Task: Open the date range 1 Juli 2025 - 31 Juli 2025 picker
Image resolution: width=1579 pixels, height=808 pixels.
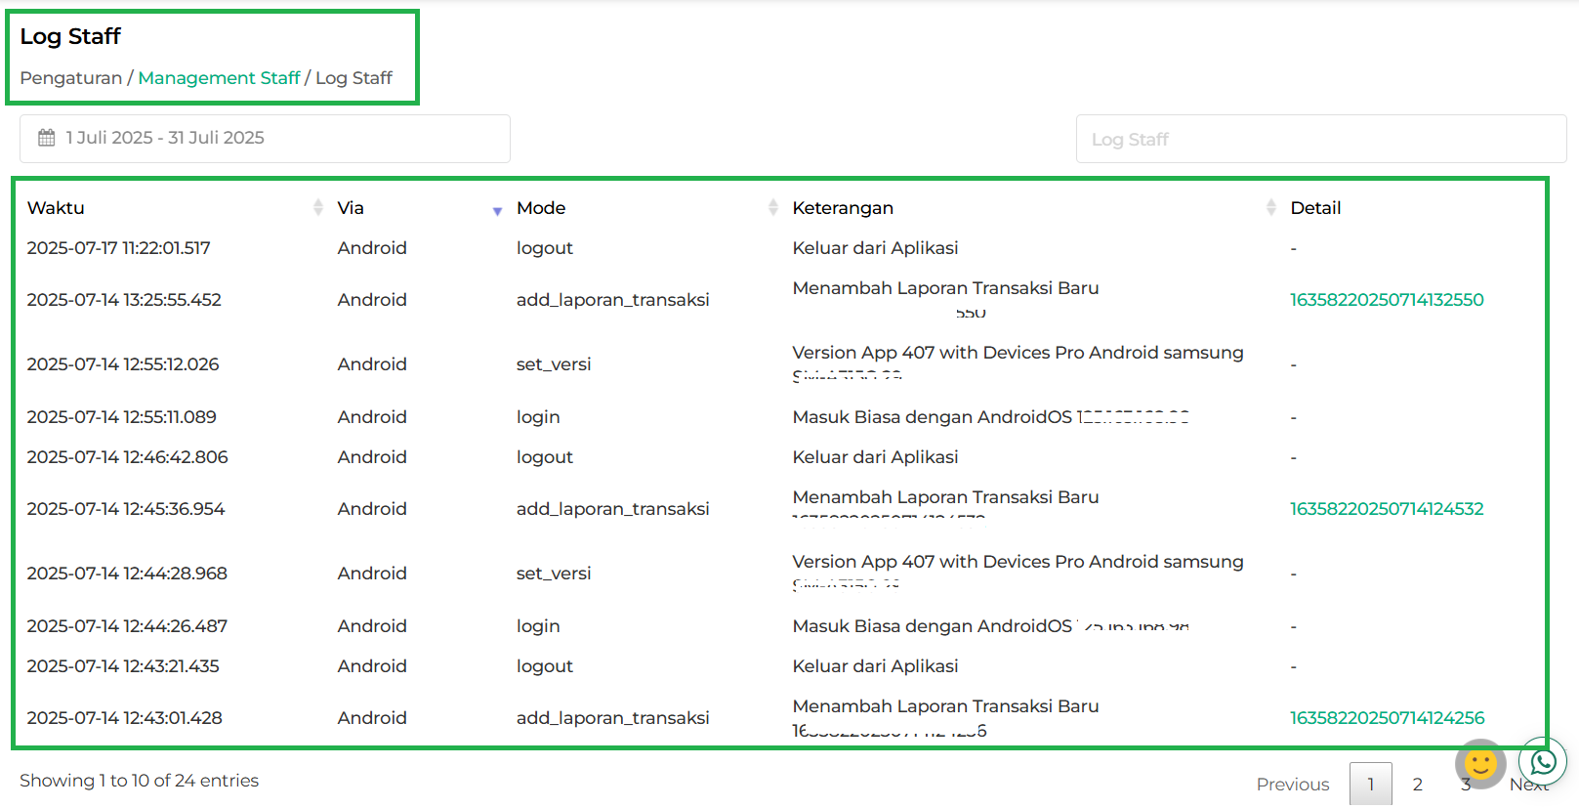Action: [x=265, y=139]
